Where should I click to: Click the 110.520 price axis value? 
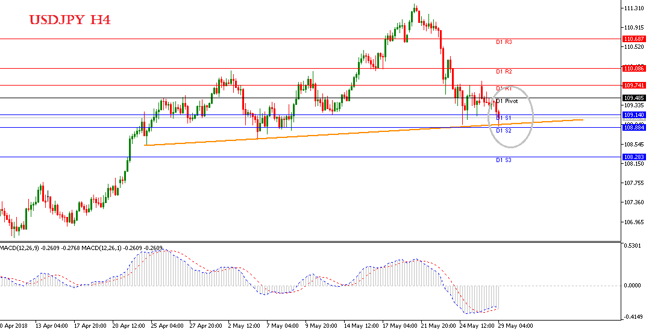(x=633, y=47)
